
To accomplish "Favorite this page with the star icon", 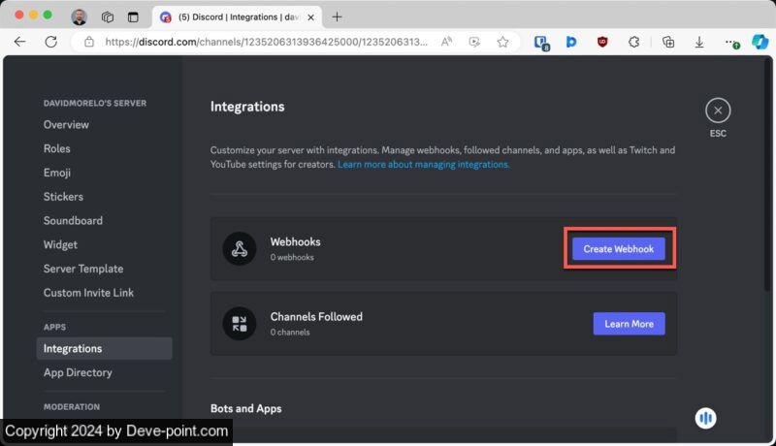I will (502, 42).
